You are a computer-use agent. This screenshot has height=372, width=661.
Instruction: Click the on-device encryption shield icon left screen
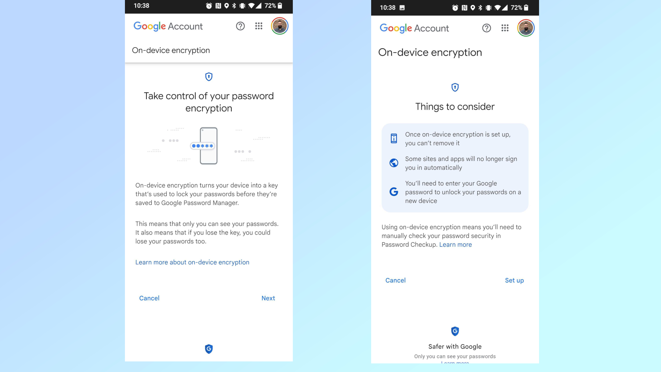pyautogui.click(x=209, y=77)
